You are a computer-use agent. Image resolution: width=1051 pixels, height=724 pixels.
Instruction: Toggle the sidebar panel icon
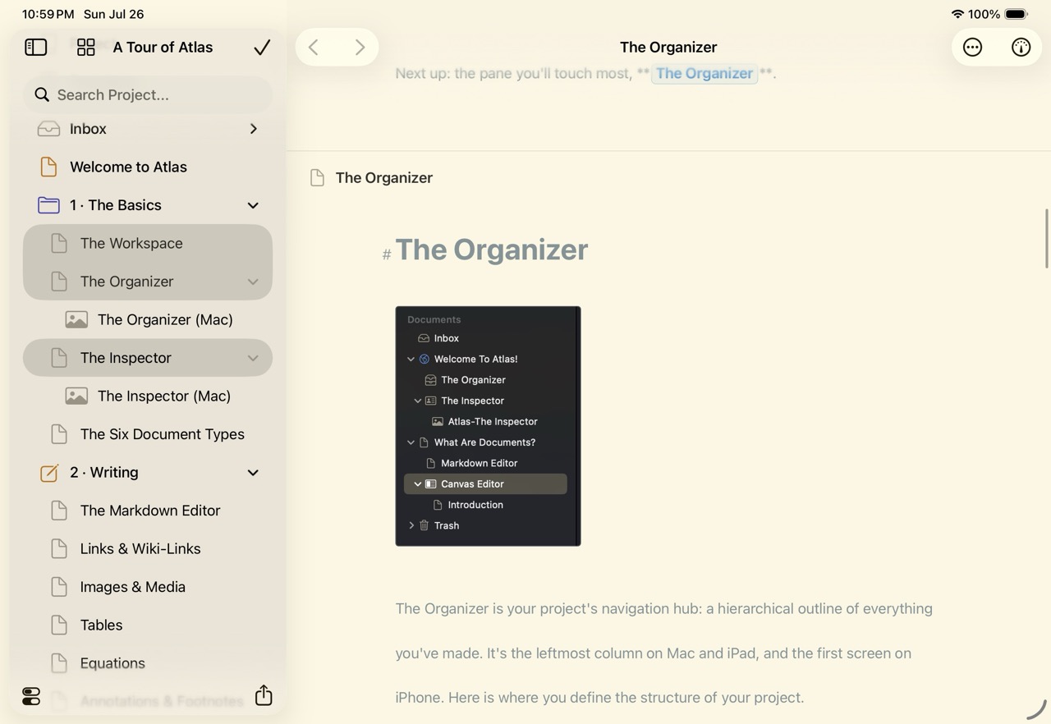coord(36,48)
